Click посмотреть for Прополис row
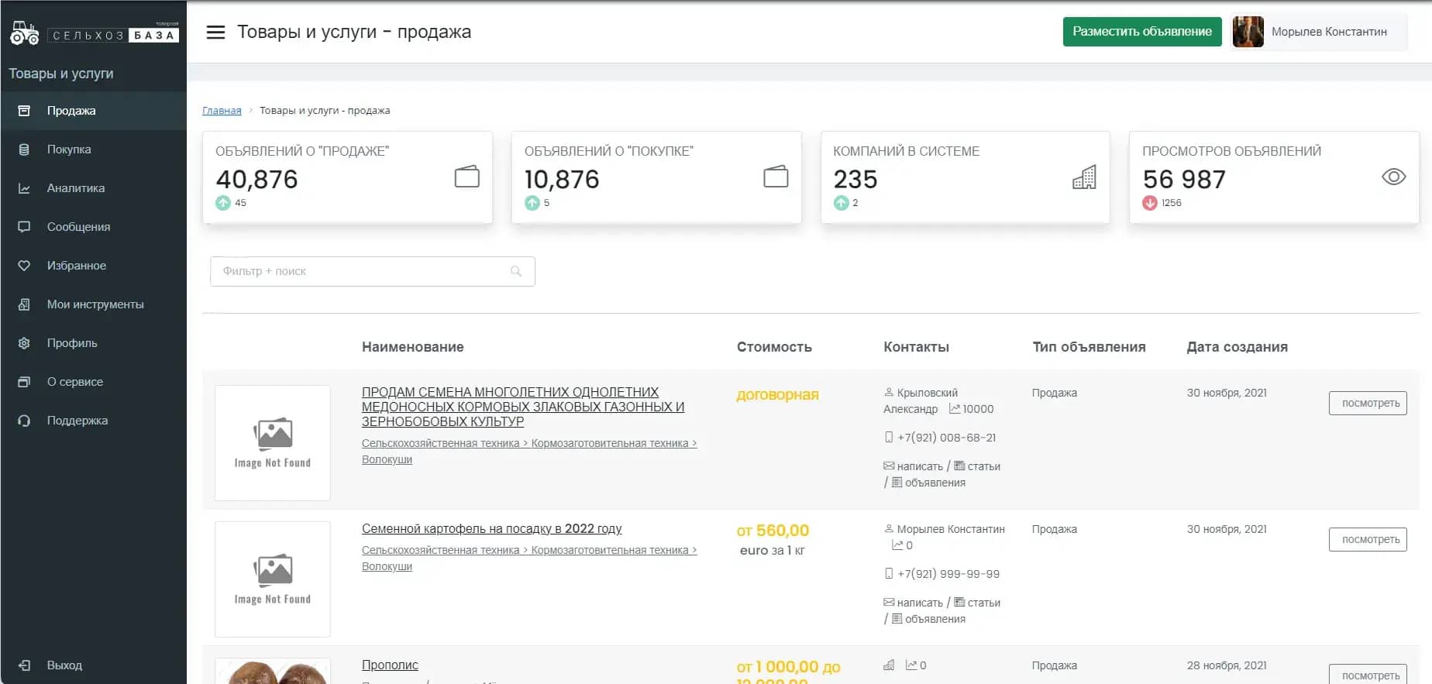Image resolution: width=1432 pixels, height=684 pixels. 1368,675
